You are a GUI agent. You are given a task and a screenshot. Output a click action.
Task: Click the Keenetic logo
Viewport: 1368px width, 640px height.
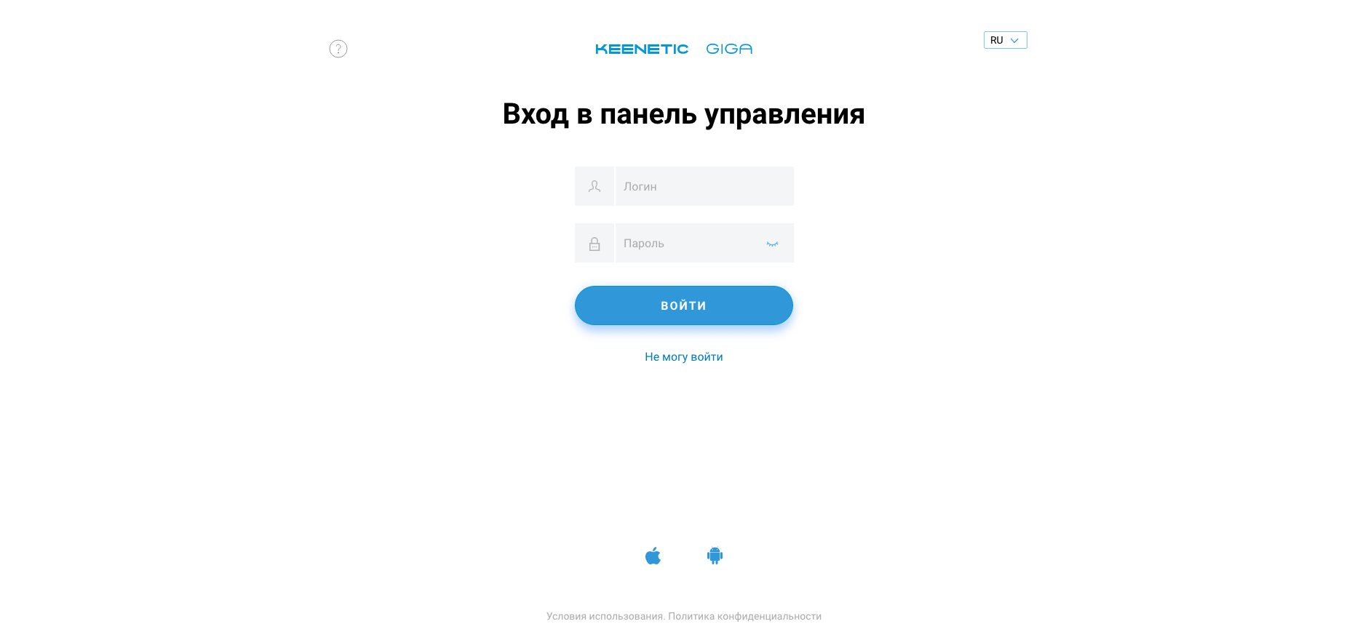(x=642, y=49)
